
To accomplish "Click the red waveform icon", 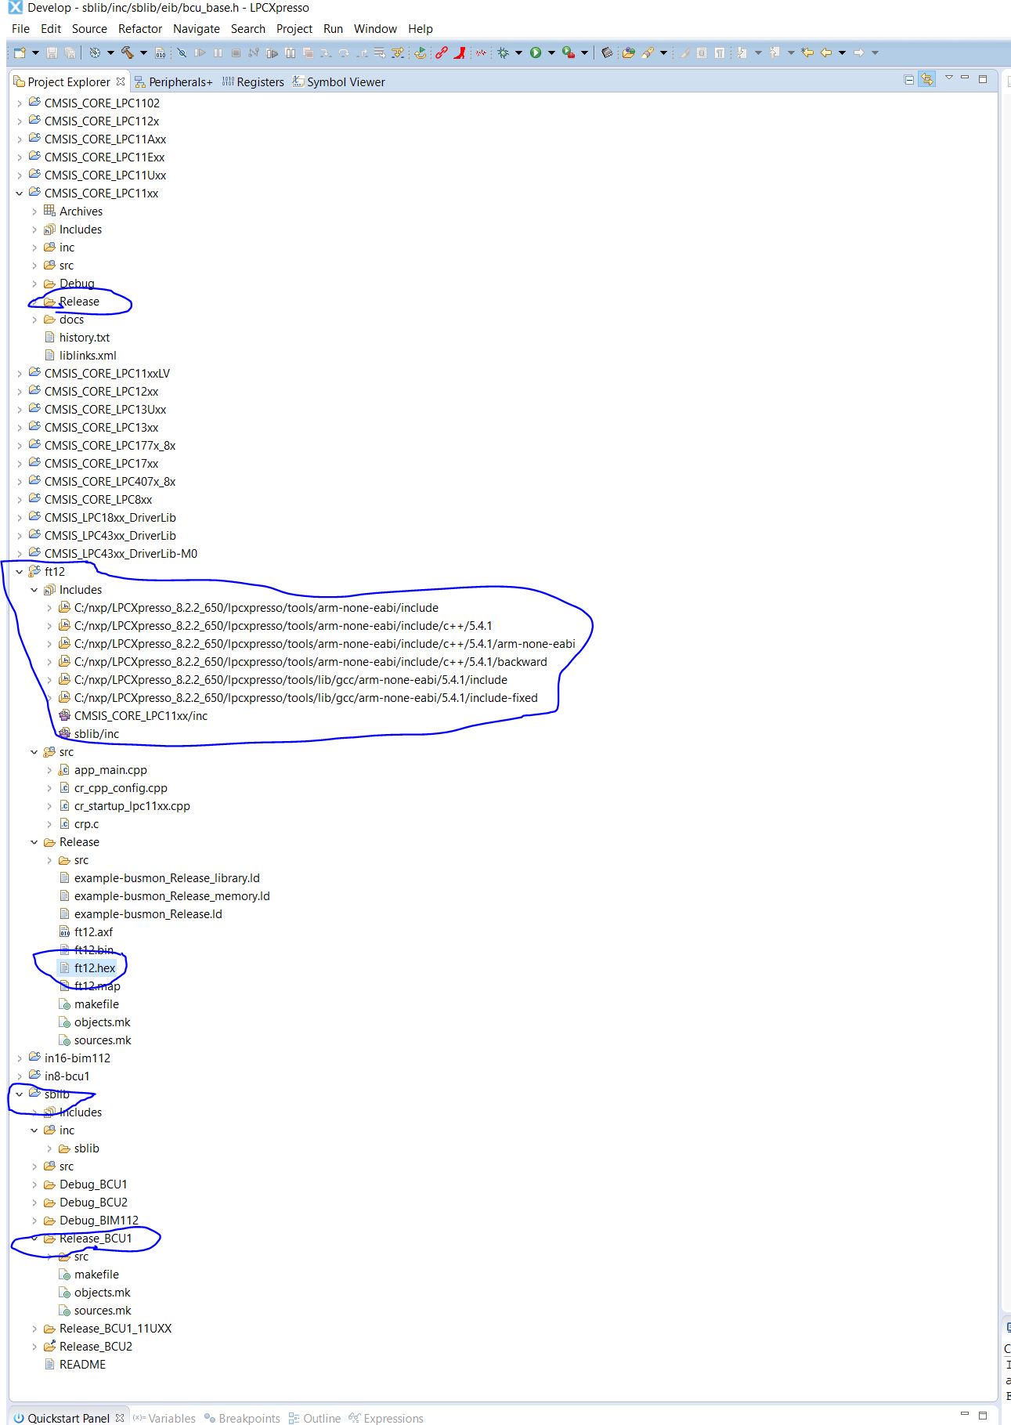I will click(480, 52).
